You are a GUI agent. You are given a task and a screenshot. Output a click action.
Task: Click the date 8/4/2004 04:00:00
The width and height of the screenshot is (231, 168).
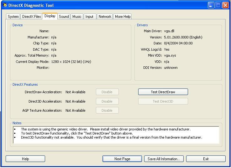pos(178,43)
